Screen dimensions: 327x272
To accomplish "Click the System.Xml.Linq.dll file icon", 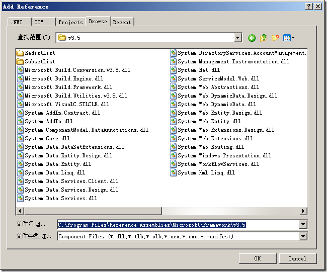I will coord(173,172).
